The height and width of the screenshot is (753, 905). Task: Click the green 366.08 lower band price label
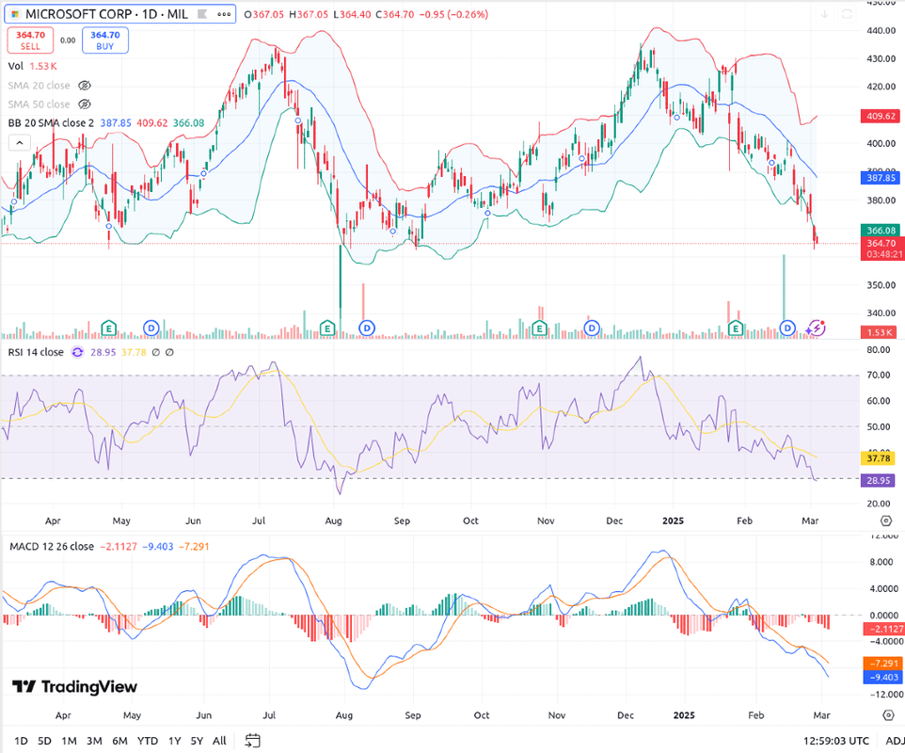click(x=881, y=230)
